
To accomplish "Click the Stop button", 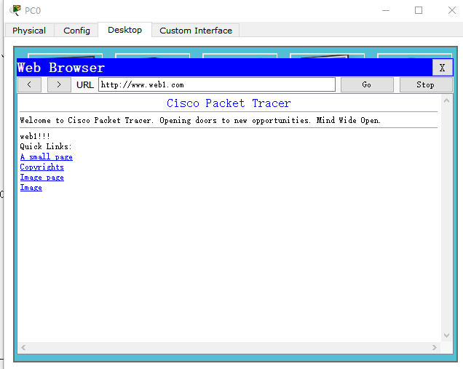I will [x=425, y=84].
